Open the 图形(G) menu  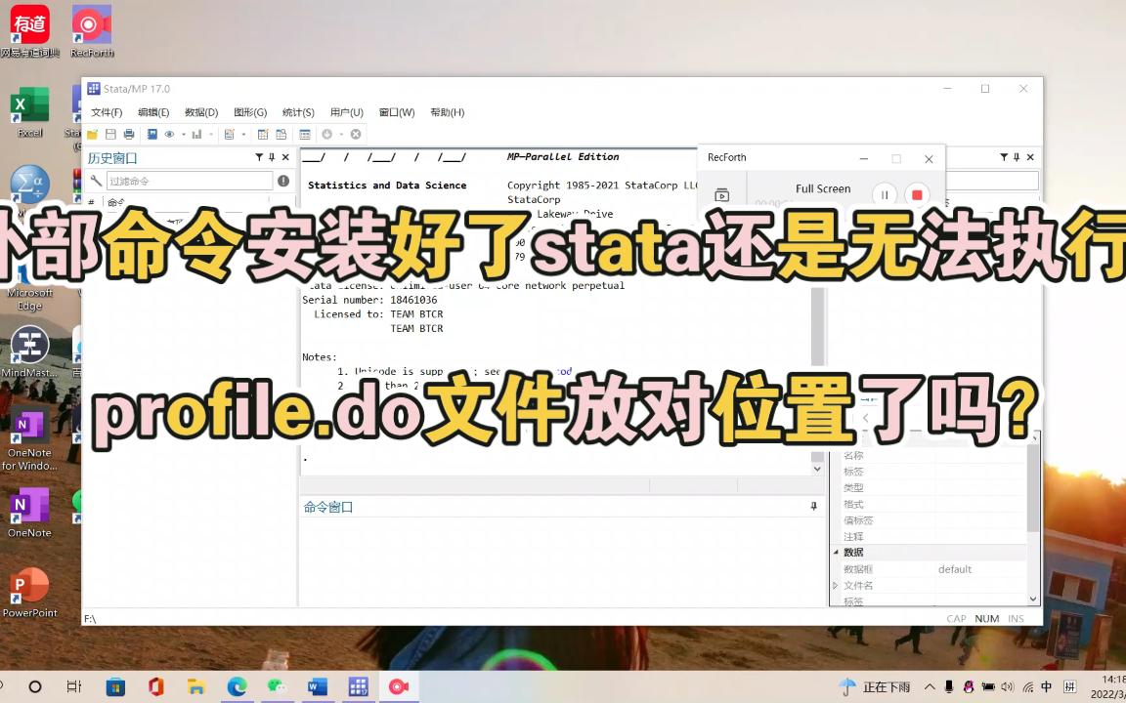coord(250,112)
